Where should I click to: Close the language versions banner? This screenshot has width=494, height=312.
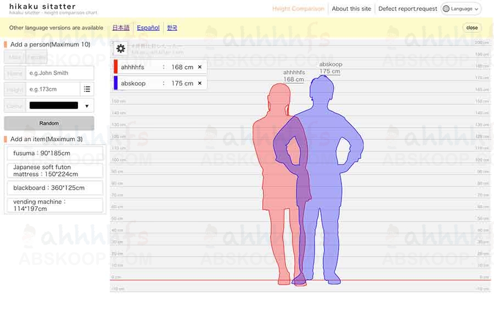472,28
